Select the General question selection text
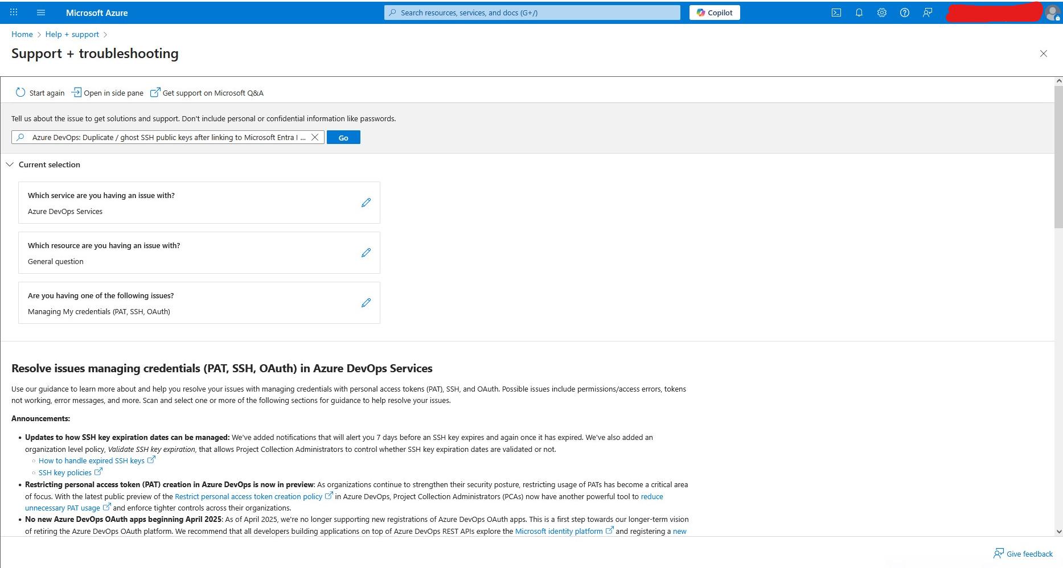1063x568 pixels. (56, 261)
